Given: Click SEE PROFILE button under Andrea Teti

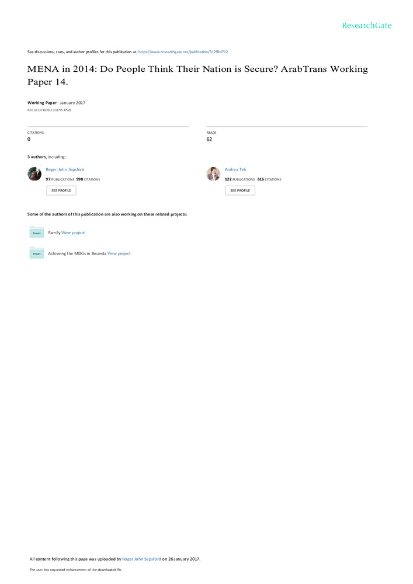Looking at the screenshot, I should 240,190.
